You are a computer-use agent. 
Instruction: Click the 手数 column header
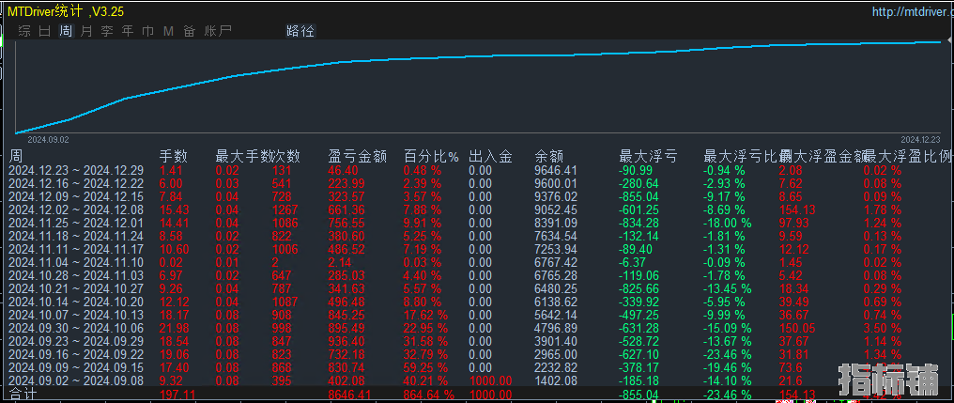pyautogui.click(x=174, y=156)
